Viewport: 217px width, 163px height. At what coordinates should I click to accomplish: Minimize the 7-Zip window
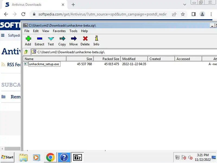(x=212, y=26)
